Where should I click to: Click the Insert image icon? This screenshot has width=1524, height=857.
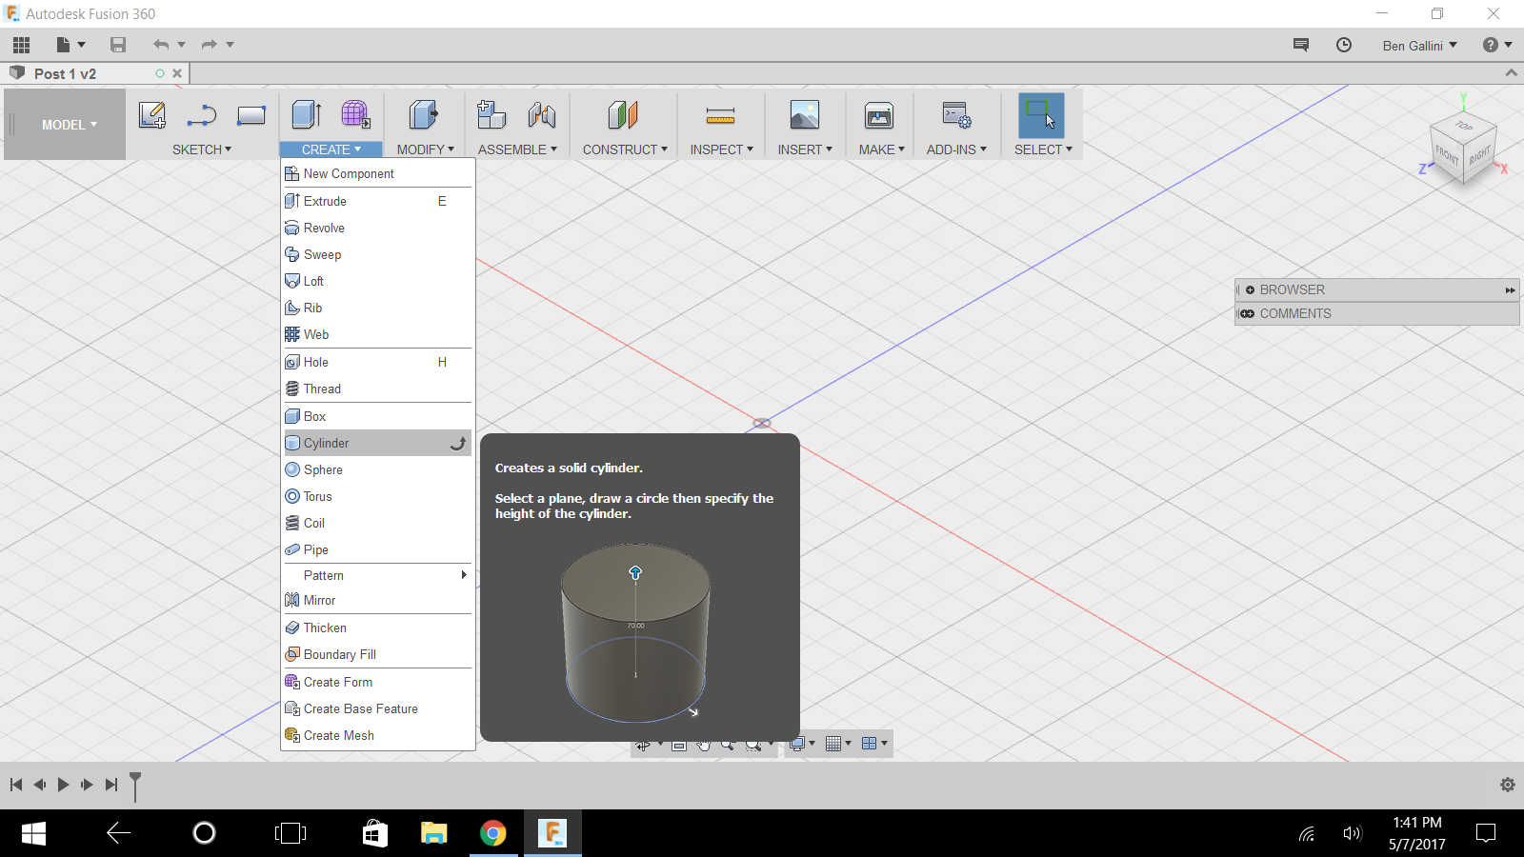[805, 115]
